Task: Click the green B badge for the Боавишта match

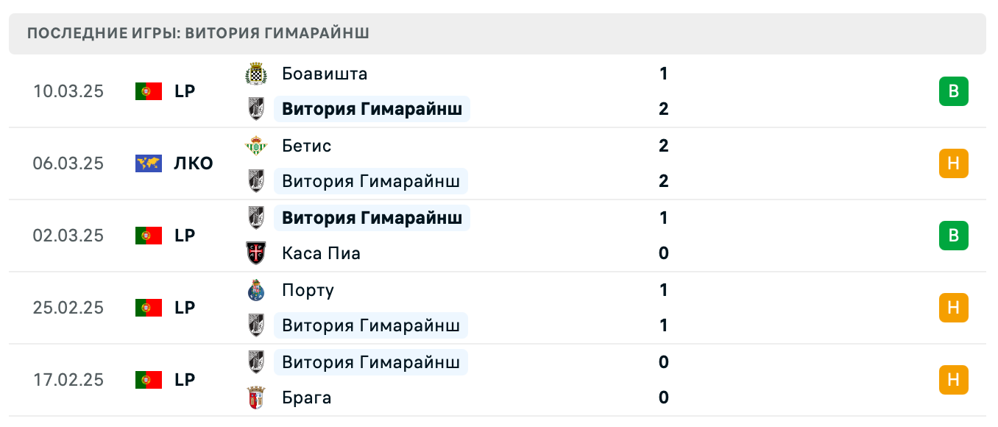Action: tap(955, 91)
